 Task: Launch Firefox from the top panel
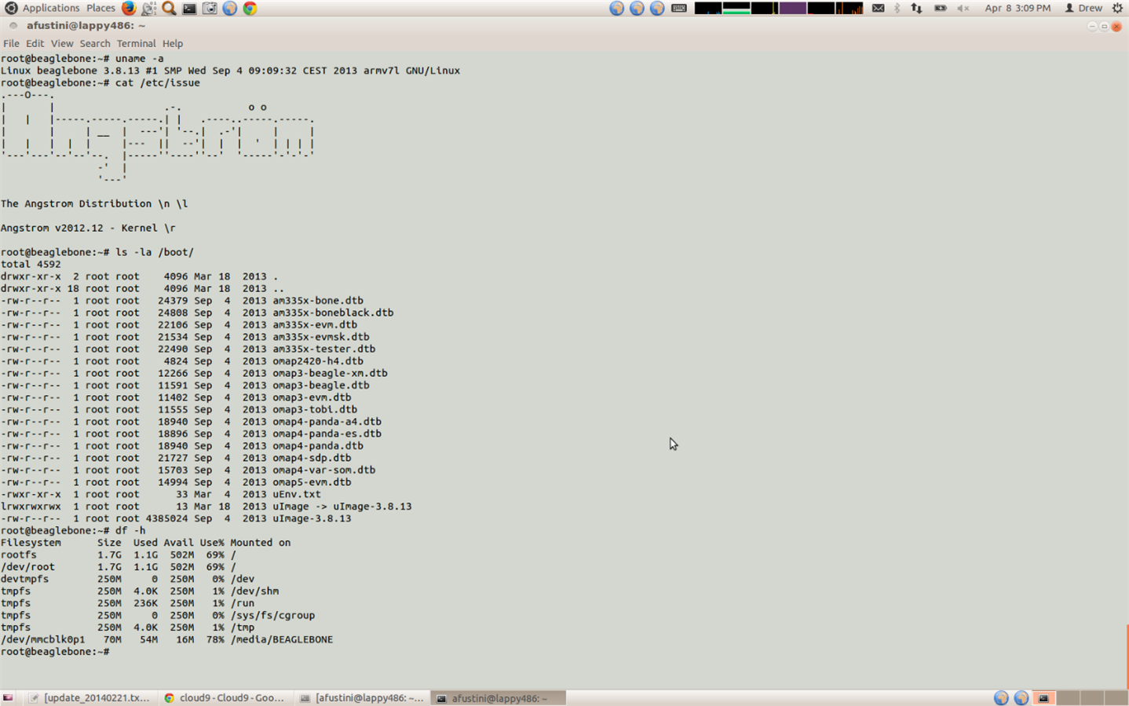[129, 8]
